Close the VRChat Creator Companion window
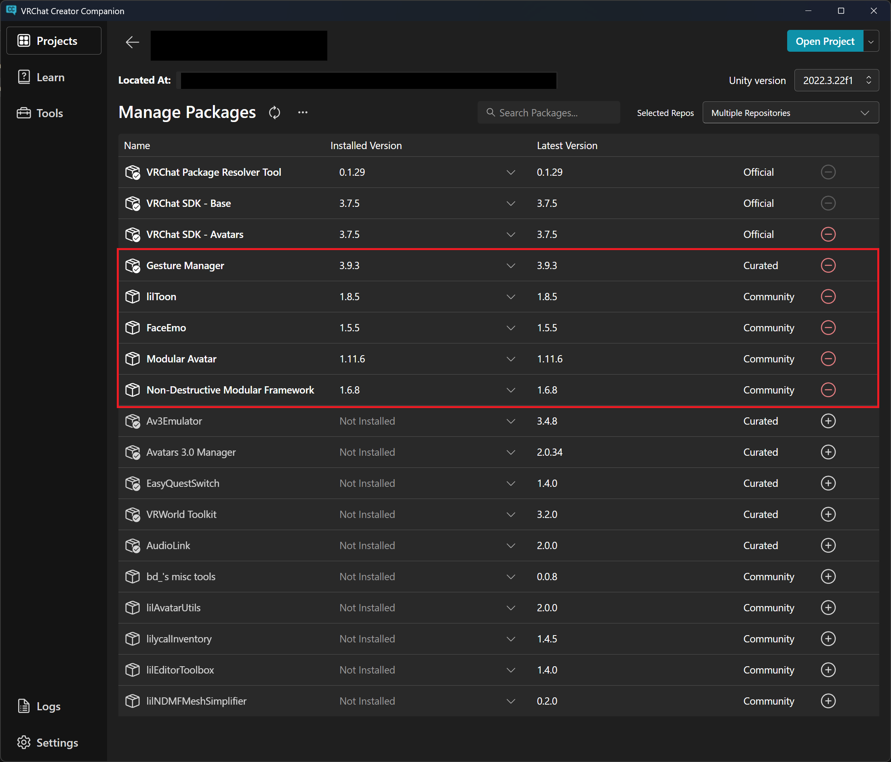The width and height of the screenshot is (891, 762). coord(873,11)
